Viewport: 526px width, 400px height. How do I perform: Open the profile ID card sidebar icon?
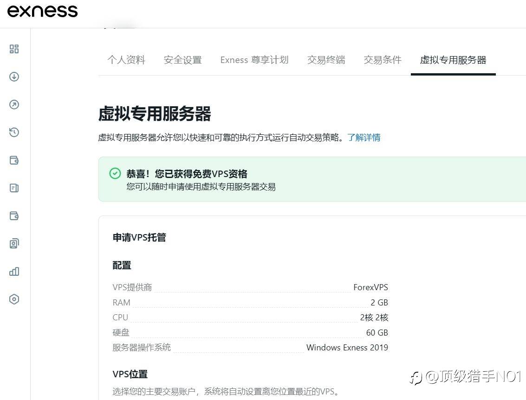(14, 244)
